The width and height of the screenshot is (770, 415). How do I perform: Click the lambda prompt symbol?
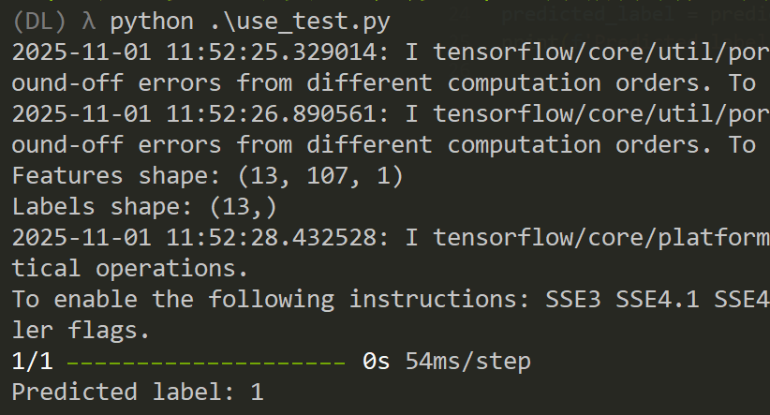point(91,21)
